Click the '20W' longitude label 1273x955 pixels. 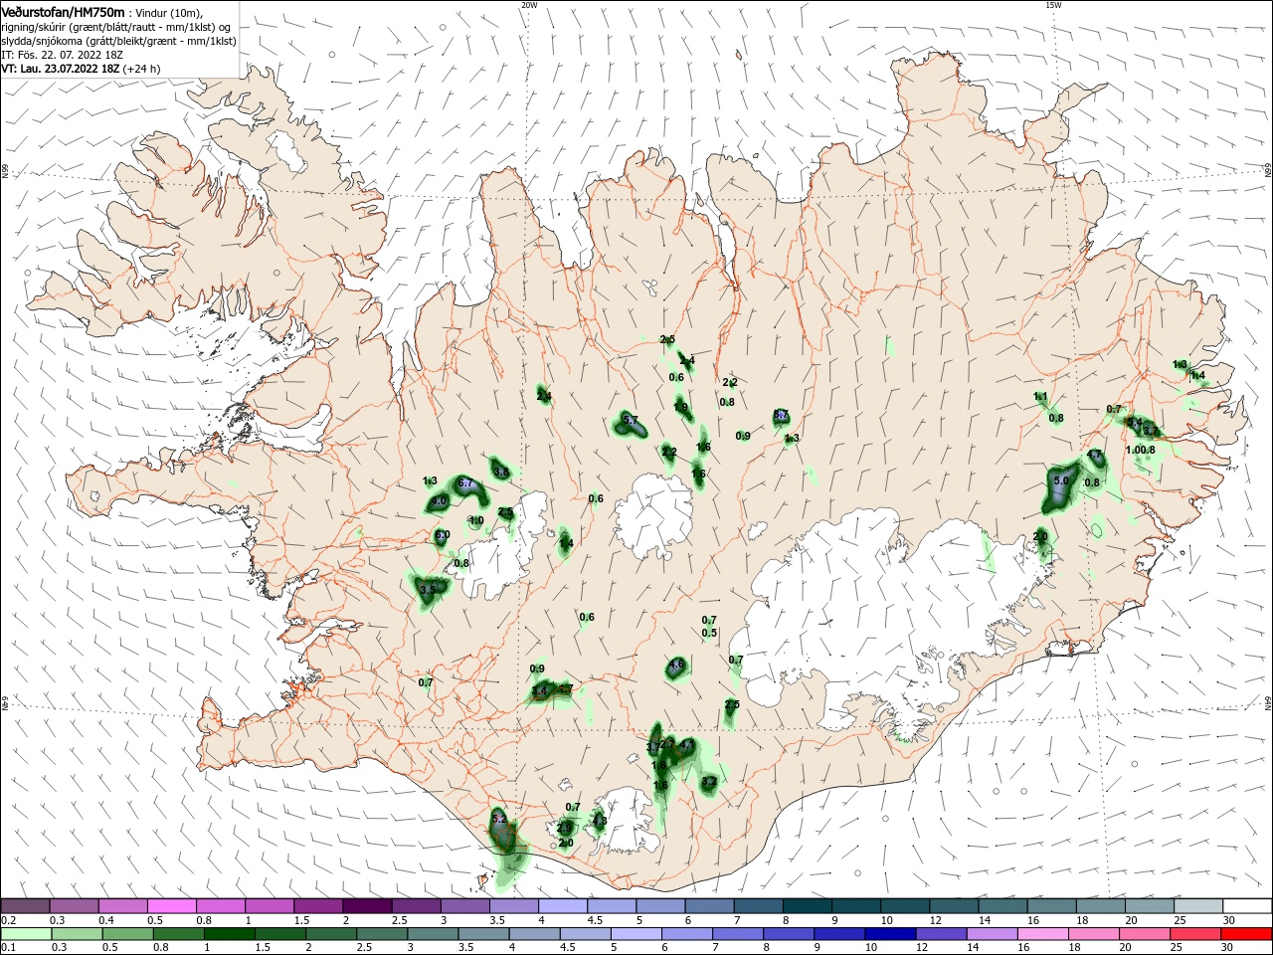[529, 5]
